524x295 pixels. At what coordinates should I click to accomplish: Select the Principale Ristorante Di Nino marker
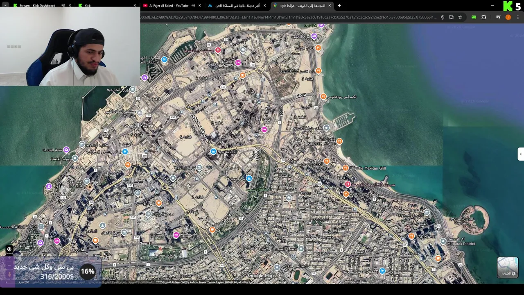pyautogui.click(x=339, y=141)
